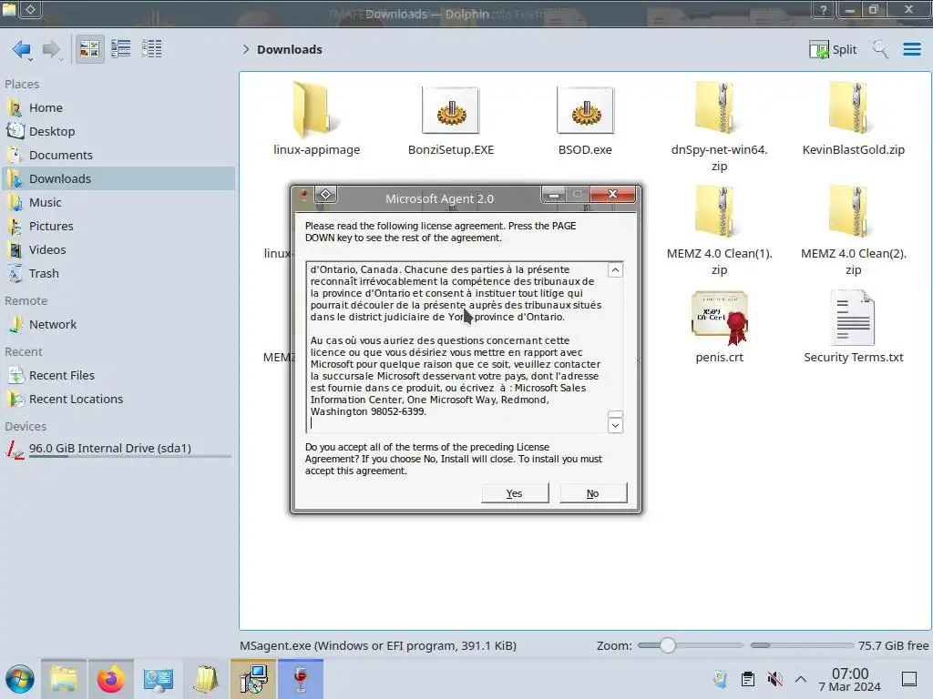This screenshot has height=699, width=933.
Task: Select BonziSetup.EXE file icon
Action: click(450, 110)
